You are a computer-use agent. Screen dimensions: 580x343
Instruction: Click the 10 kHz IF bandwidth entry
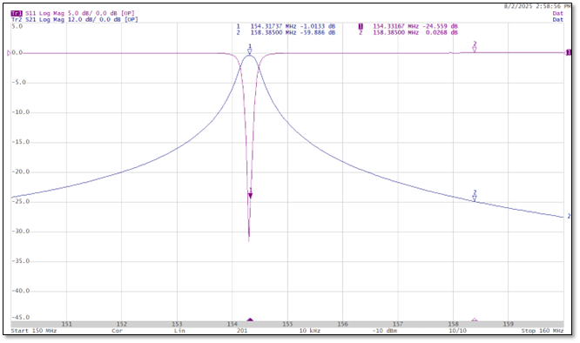310,331
